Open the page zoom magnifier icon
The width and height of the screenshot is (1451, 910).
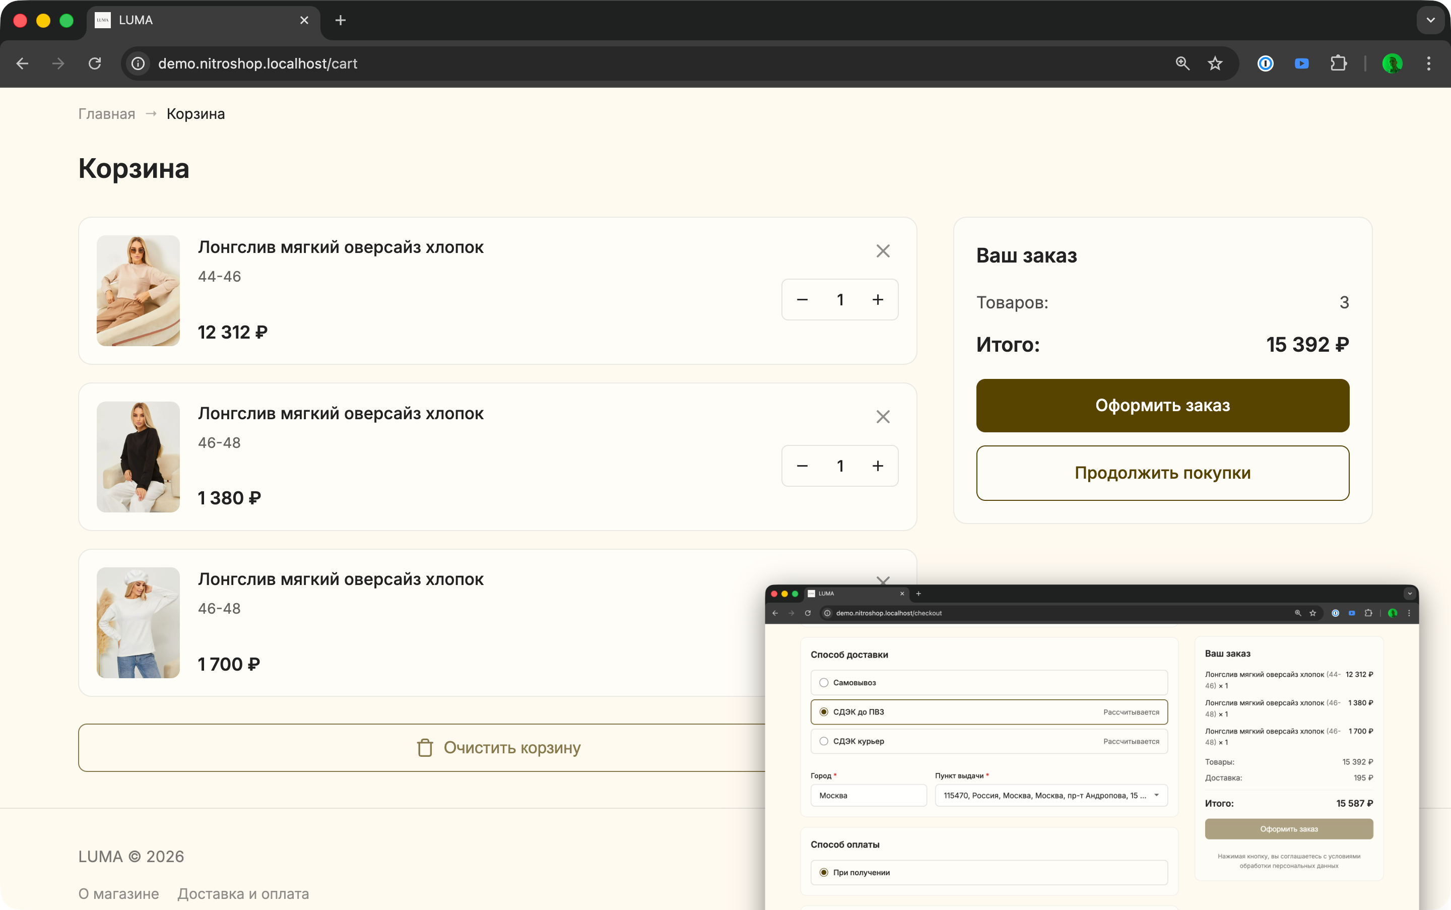pyautogui.click(x=1182, y=63)
